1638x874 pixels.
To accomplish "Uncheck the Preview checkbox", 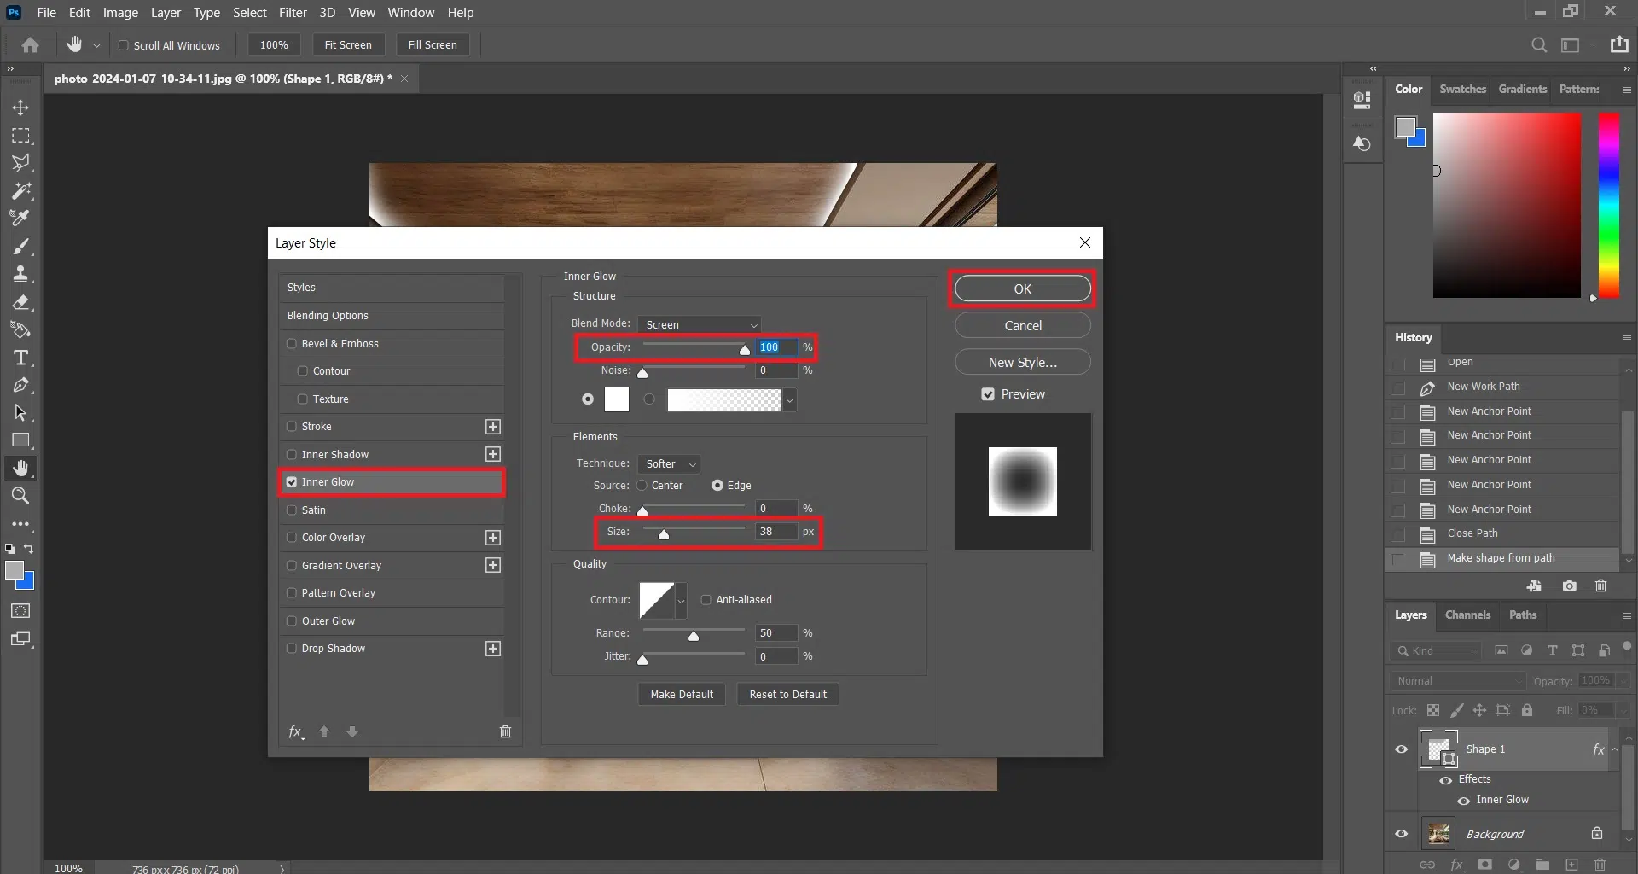I will point(988,394).
